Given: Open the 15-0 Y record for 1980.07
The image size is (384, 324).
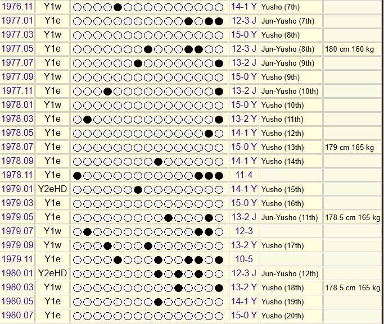Looking at the screenshot, I should (244, 316).
